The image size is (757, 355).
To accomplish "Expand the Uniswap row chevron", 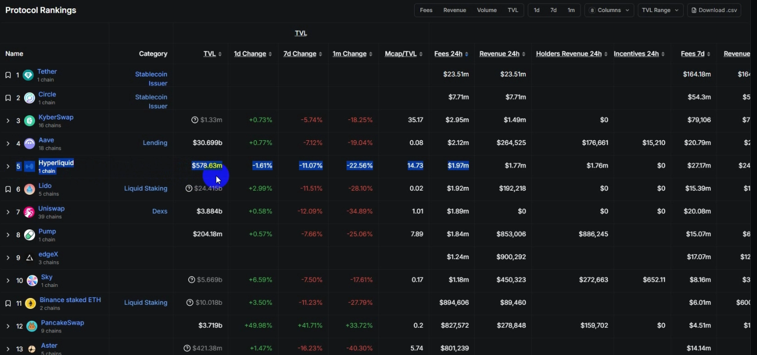I will [x=8, y=212].
